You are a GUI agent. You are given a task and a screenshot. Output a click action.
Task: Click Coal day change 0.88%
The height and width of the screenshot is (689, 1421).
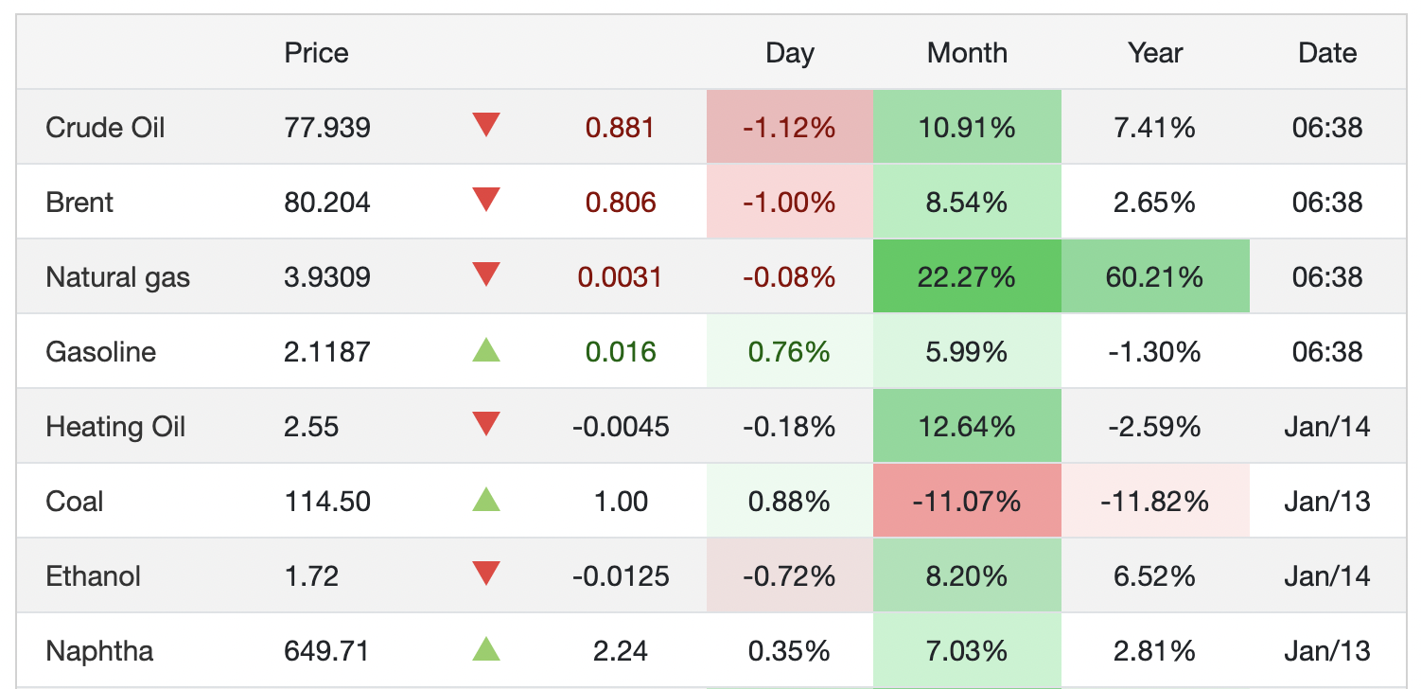789,501
